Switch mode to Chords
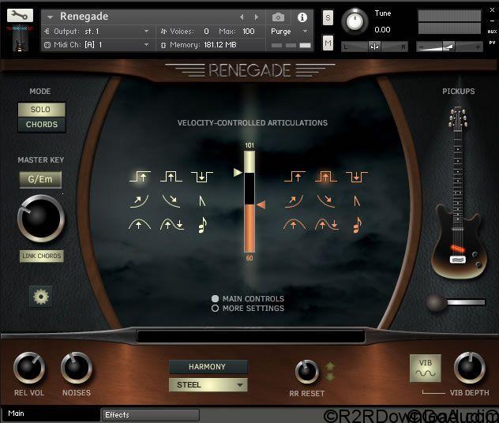This screenshot has height=423, width=499. (x=42, y=124)
